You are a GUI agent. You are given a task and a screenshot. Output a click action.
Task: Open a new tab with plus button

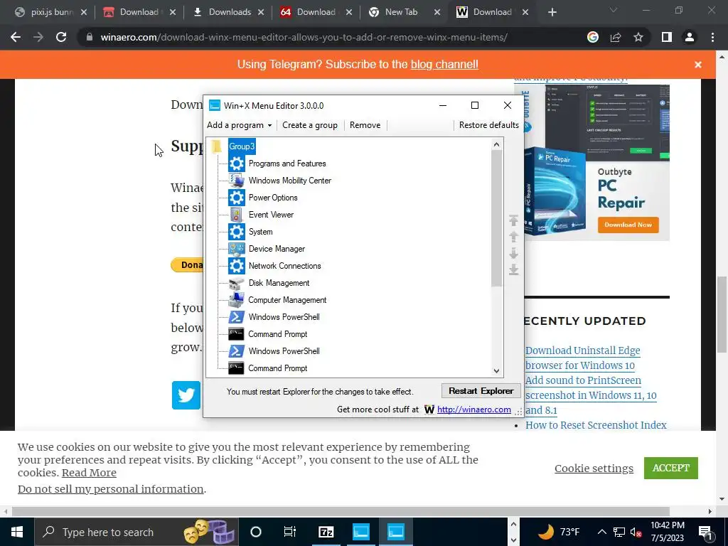[552, 12]
